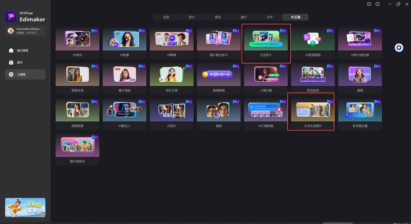Switch to the 全部 tab
Screen dimensions: 411x224
click(x=166, y=17)
